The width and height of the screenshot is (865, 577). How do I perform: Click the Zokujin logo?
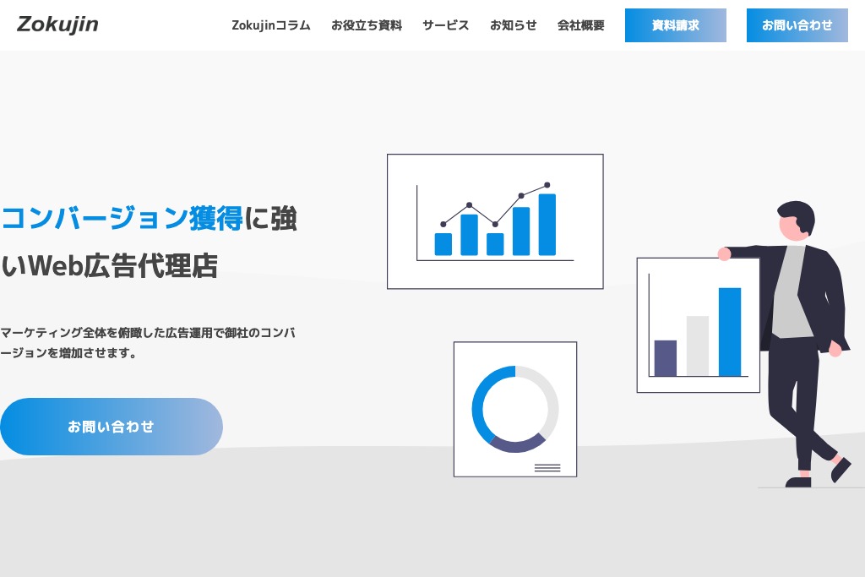click(x=56, y=24)
